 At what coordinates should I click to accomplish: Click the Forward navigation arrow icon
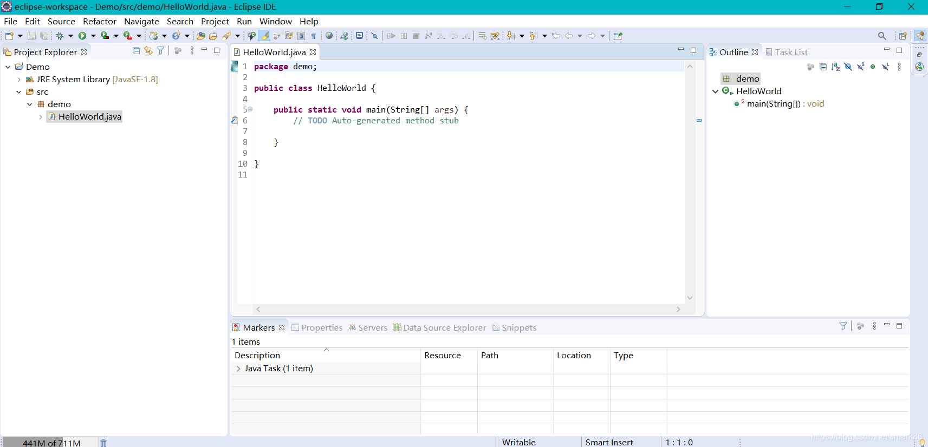pyautogui.click(x=592, y=36)
